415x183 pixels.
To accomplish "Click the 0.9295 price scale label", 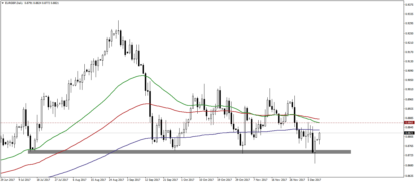I will 410,24.
